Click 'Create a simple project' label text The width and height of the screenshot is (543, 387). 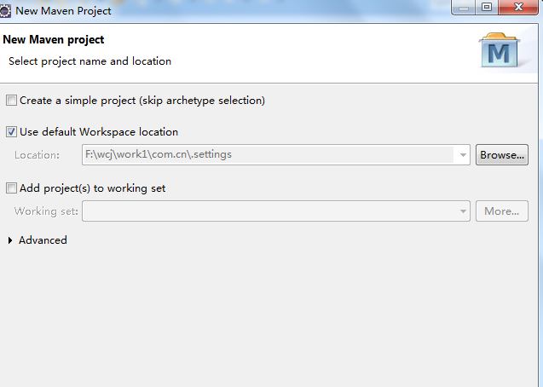click(142, 101)
